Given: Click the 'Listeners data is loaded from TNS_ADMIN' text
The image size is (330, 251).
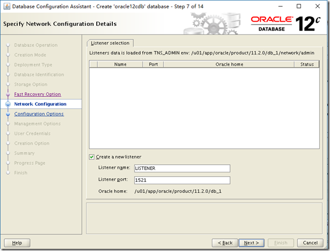Looking at the screenshot, I should (x=202, y=53).
